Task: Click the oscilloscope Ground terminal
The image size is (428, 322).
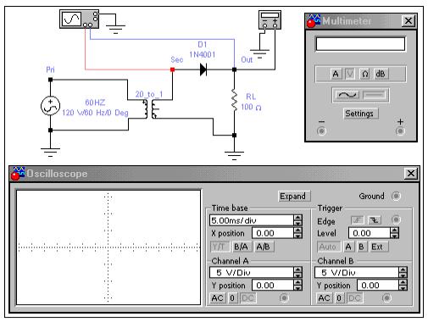Action: click(x=396, y=196)
